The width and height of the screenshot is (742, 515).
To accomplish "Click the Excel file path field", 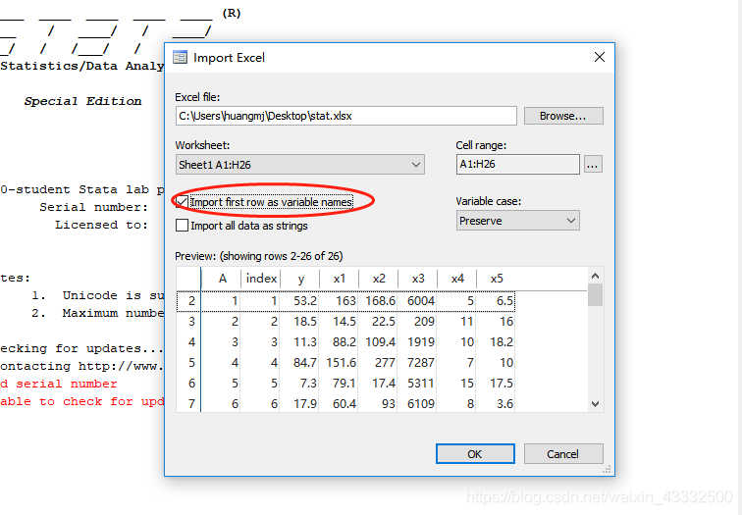I will coord(345,116).
